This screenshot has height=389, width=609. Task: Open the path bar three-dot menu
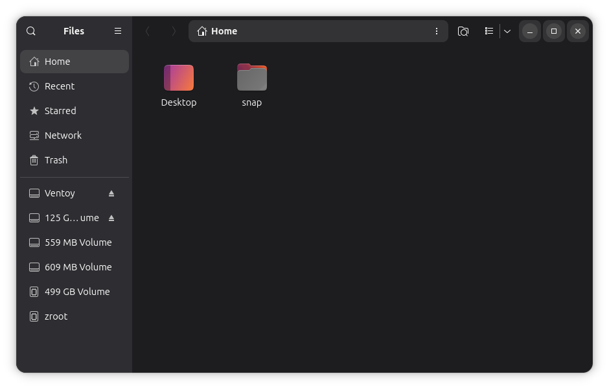point(436,31)
